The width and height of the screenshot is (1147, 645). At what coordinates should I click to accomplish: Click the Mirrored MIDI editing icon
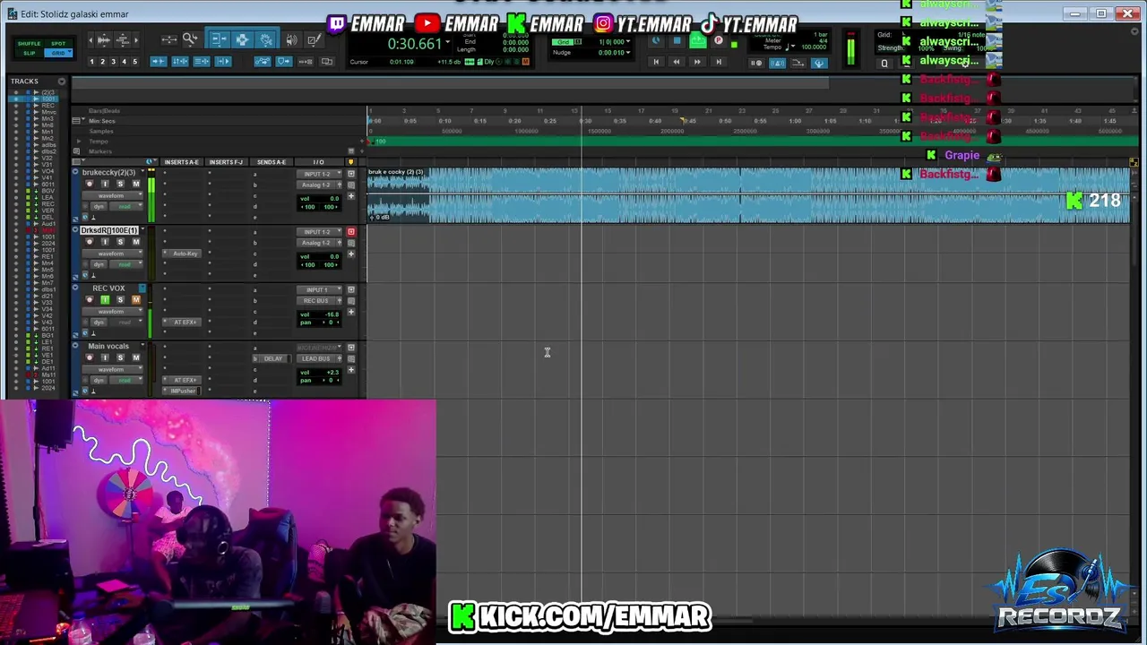click(x=306, y=62)
